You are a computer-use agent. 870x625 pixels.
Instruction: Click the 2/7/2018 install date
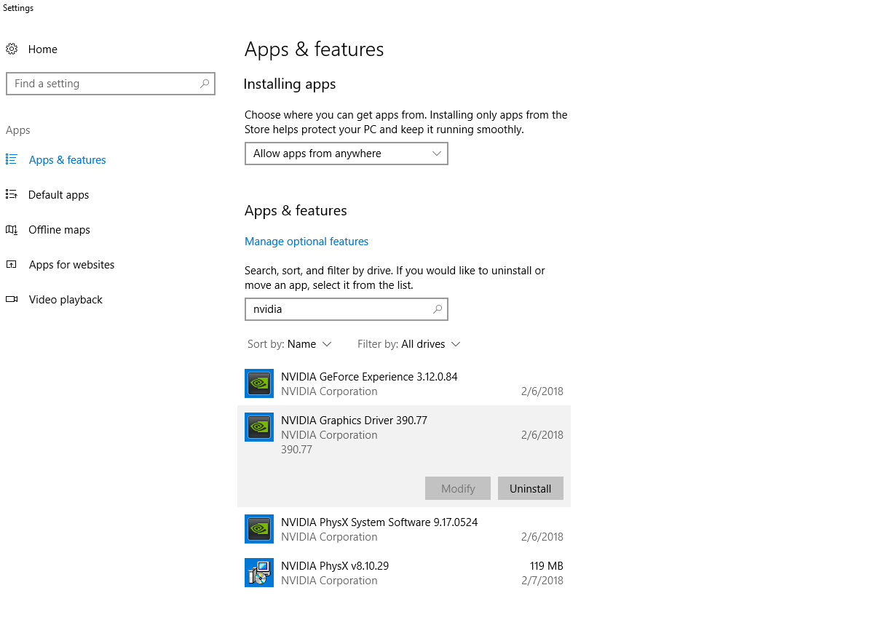point(542,580)
